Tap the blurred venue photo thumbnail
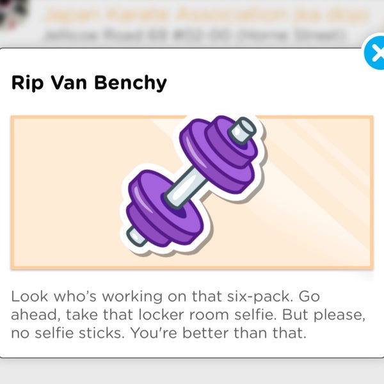This screenshot has width=384, height=384. 13,13
